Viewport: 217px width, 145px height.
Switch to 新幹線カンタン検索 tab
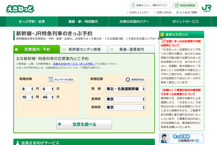(x=84, y=49)
